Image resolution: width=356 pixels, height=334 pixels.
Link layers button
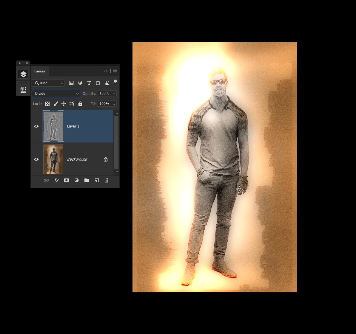point(46,181)
